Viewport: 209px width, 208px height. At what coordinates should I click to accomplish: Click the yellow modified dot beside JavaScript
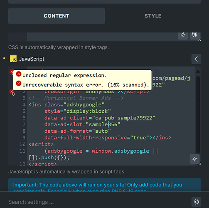pos(4,58)
